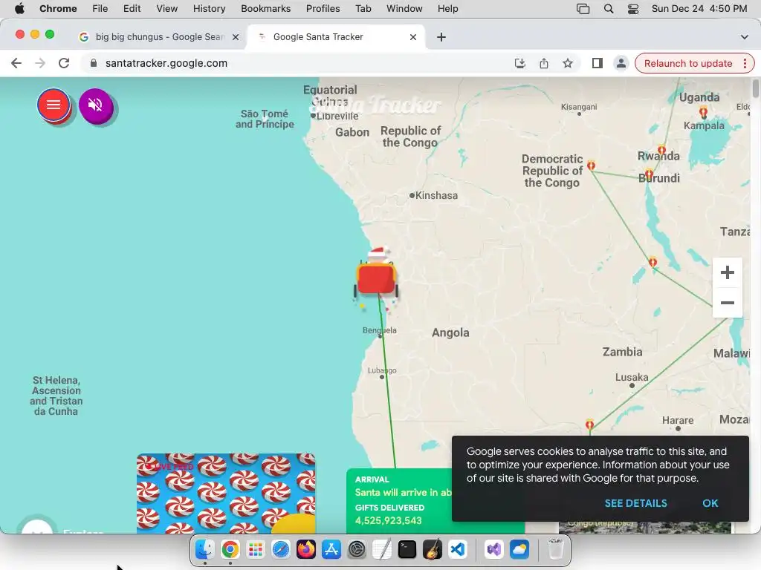Click the date and time in the menu bar
Screen dimensions: 761x570
[699, 9]
